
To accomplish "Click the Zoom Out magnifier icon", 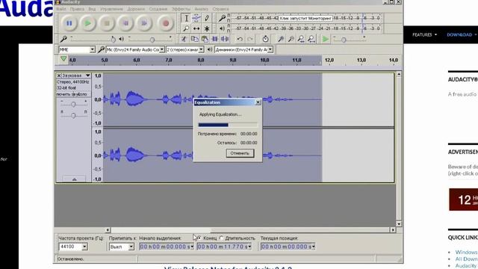I will pos(291,39).
